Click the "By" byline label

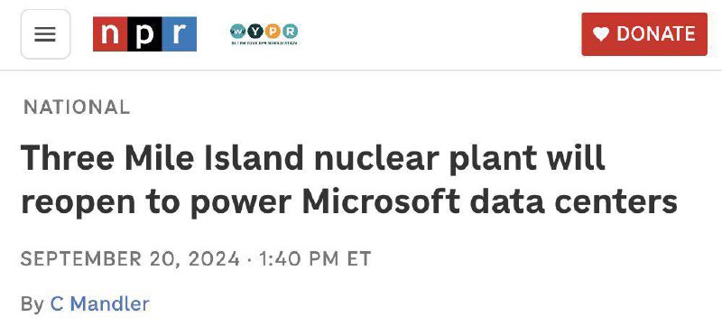tap(32, 304)
